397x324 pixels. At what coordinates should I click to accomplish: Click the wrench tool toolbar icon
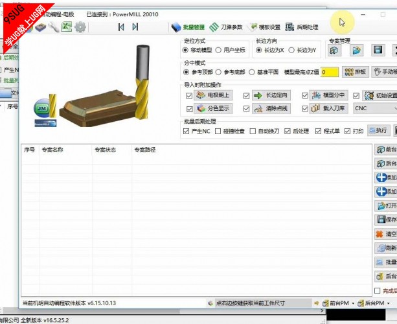(x=53, y=27)
